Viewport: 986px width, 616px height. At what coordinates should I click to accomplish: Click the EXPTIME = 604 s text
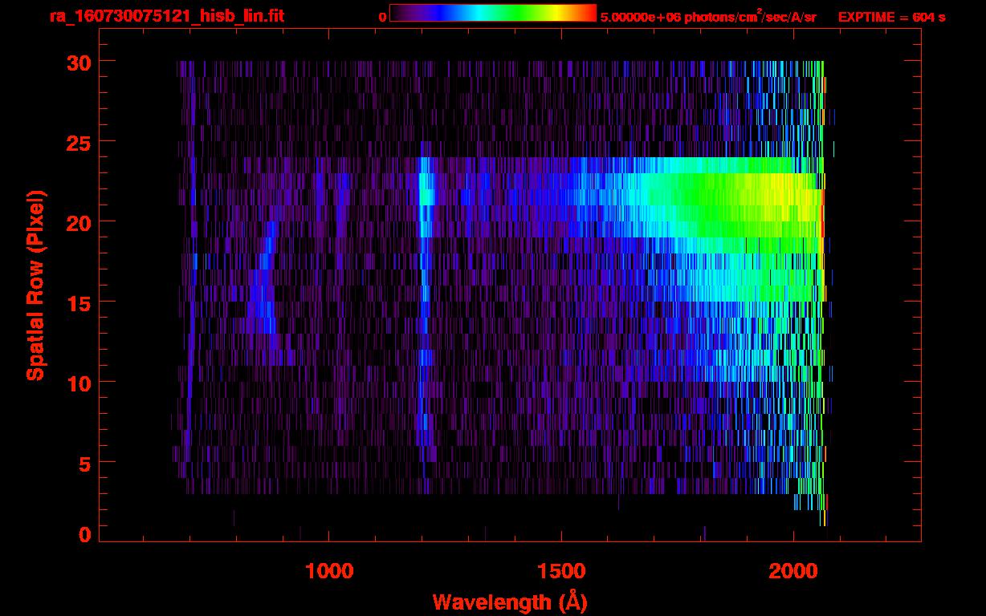coord(891,17)
